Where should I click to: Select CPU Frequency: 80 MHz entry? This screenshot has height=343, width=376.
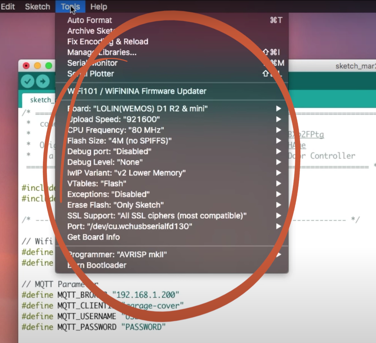[172, 130]
